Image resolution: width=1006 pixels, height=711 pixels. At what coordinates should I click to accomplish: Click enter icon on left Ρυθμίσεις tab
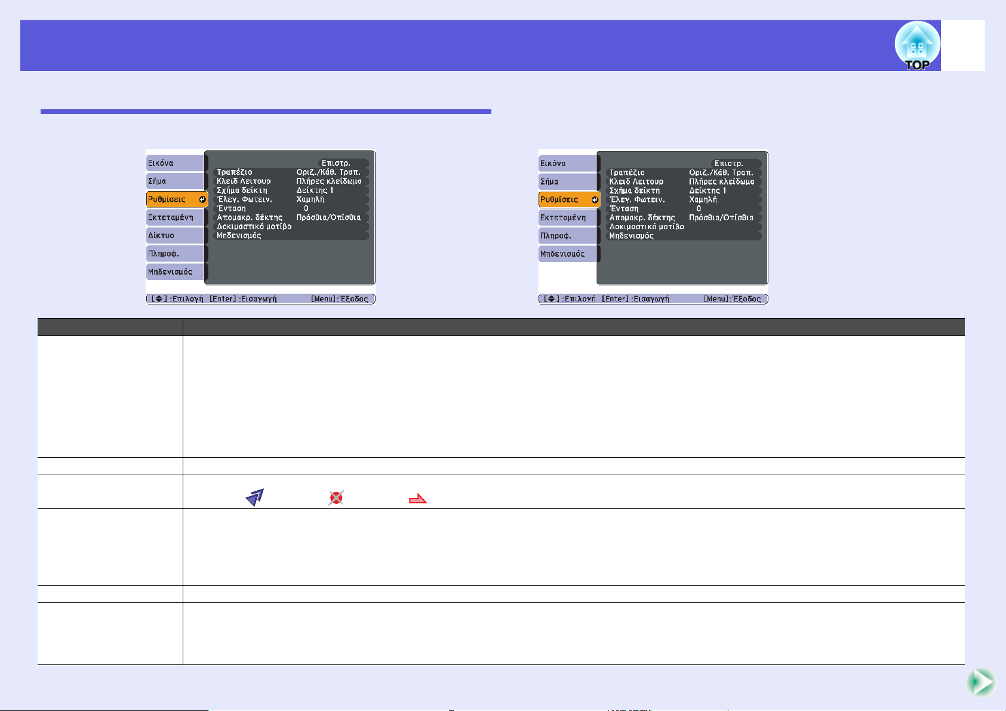pos(202,199)
